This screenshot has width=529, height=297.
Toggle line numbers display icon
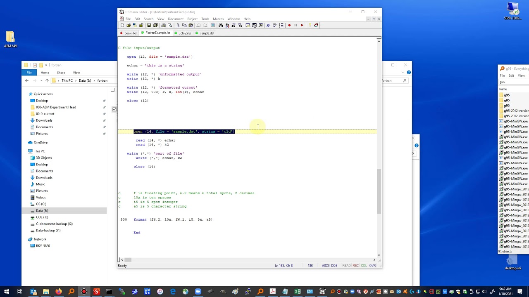pos(281,25)
